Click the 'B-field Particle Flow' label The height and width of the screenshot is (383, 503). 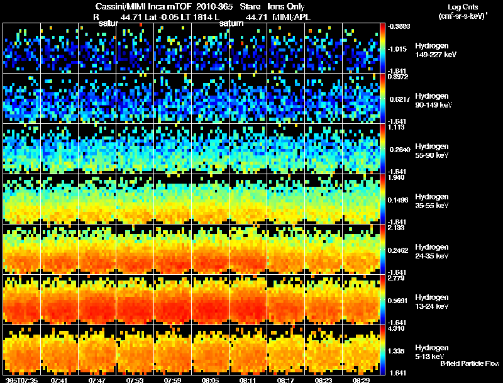[470, 364]
